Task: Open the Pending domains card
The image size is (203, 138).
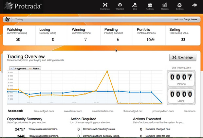Action: coord(117,35)
